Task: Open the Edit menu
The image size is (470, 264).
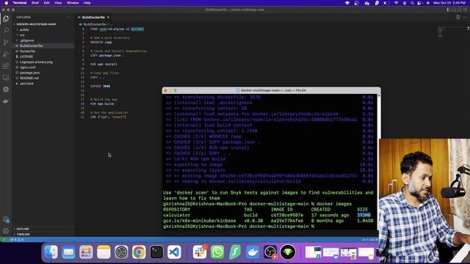Action: click(x=46, y=3)
